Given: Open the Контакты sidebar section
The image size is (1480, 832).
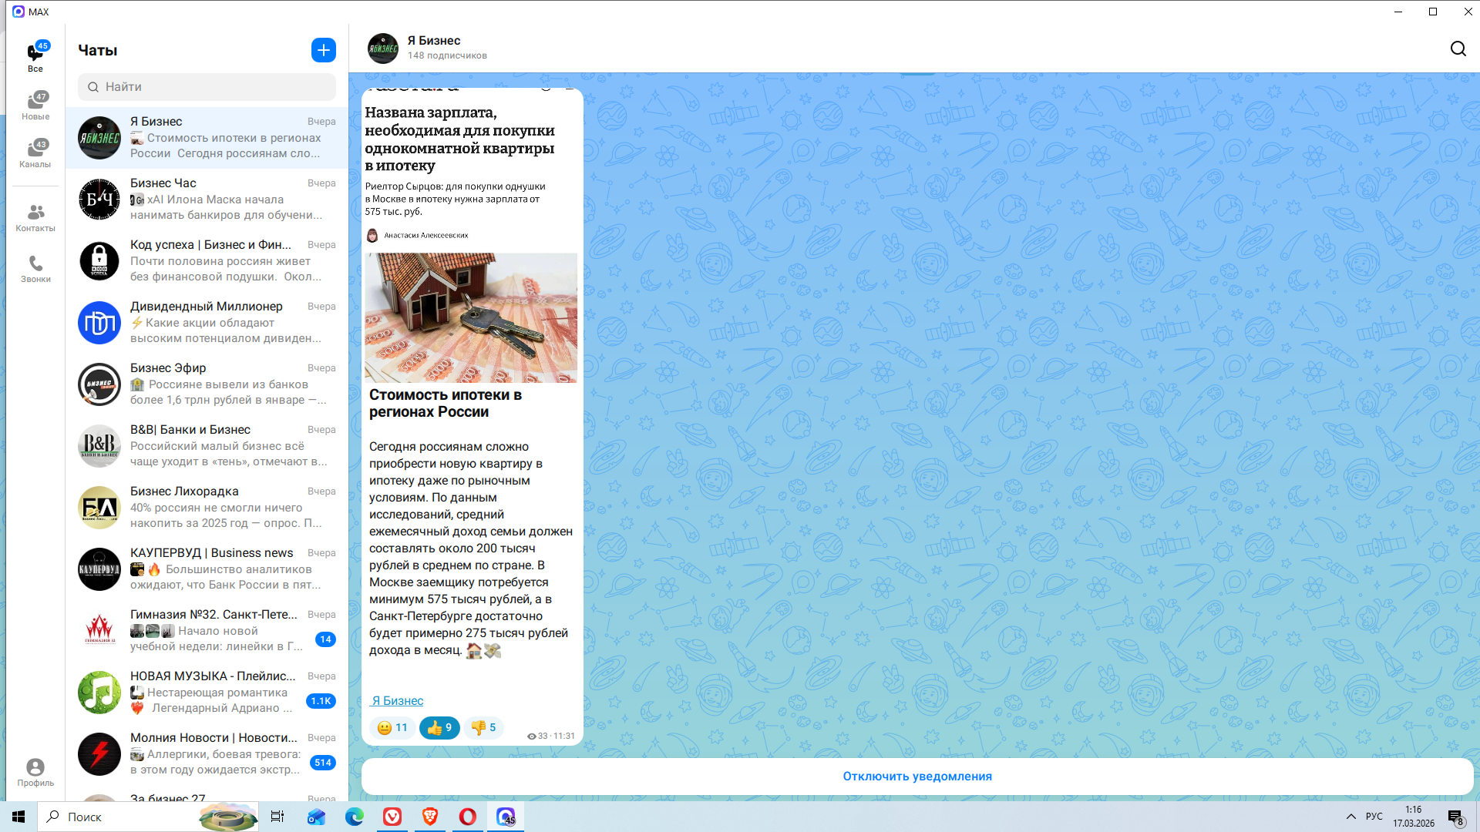Looking at the screenshot, I should [x=35, y=217].
